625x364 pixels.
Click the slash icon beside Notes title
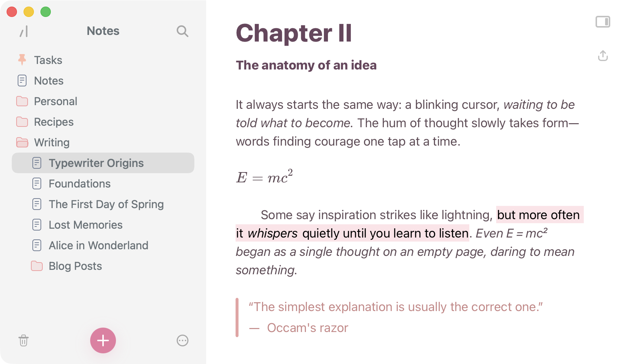click(x=24, y=32)
